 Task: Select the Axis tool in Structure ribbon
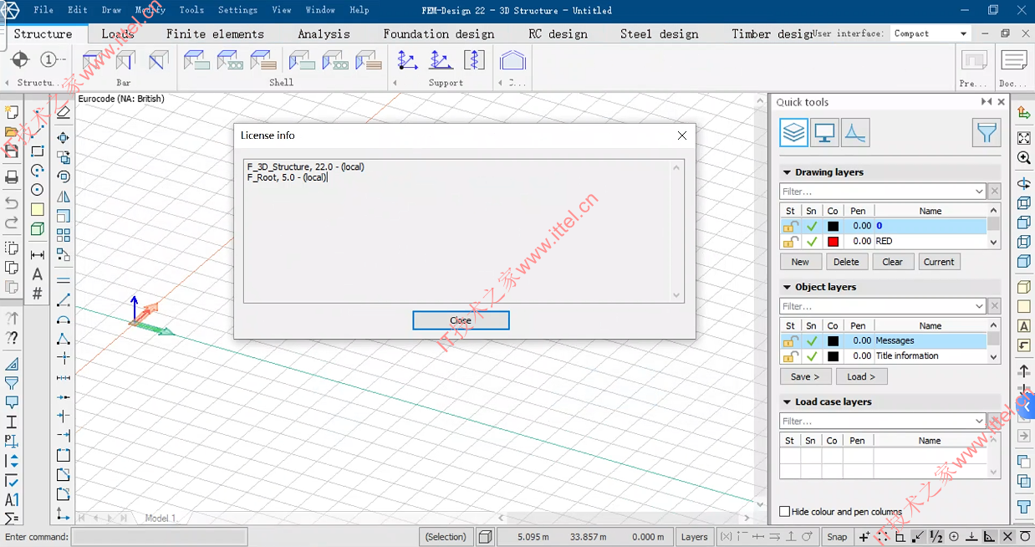(20, 60)
